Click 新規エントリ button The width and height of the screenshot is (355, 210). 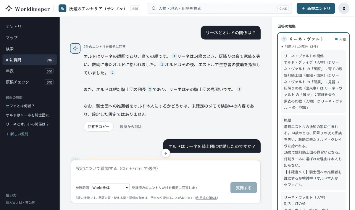(x=316, y=8)
